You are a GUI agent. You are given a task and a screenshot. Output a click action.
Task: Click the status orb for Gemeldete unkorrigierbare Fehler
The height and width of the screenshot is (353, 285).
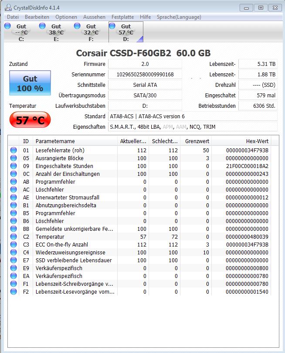click(x=14, y=229)
